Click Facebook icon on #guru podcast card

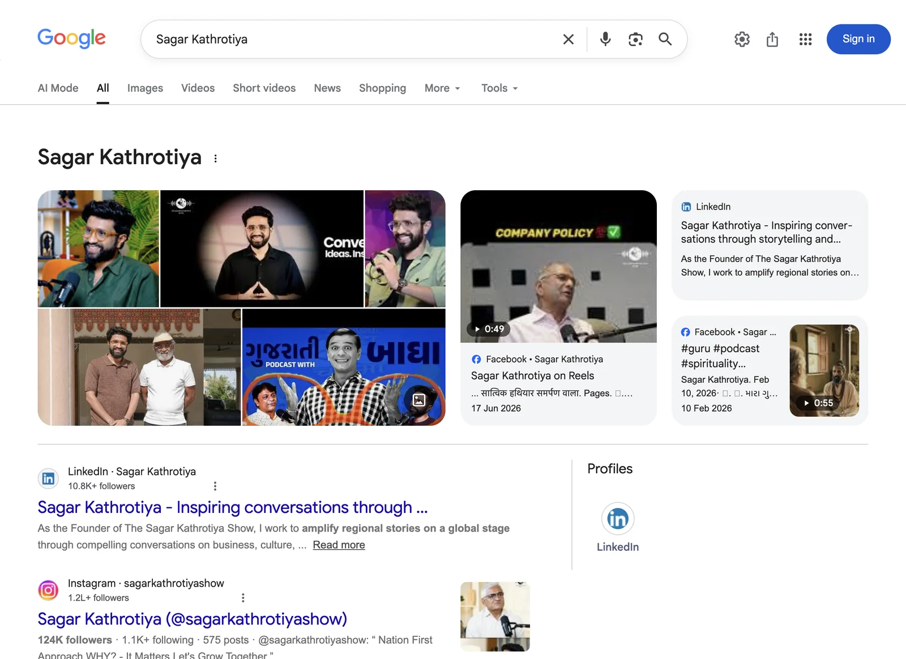point(686,332)
